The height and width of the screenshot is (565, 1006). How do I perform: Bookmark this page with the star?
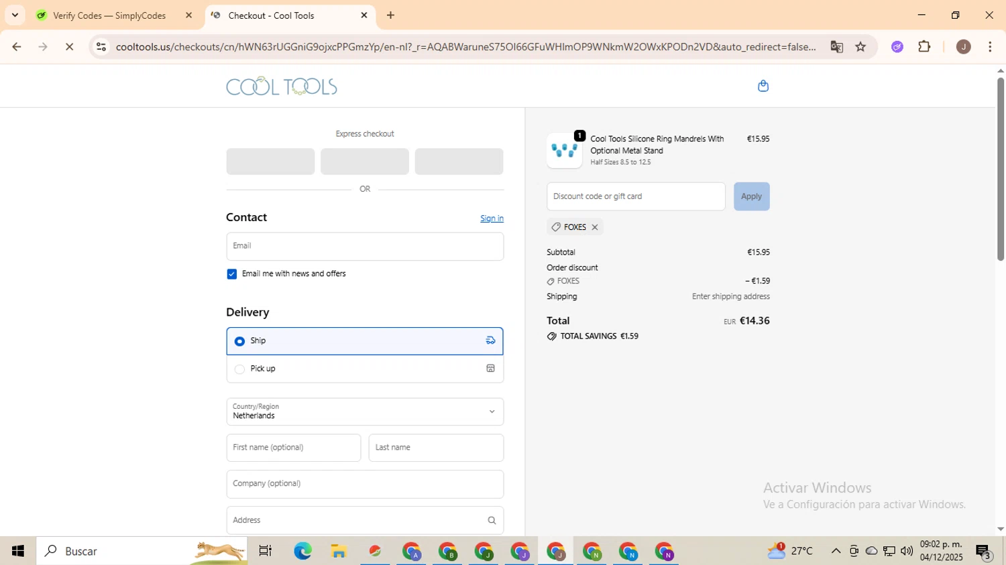tap(861, 47)
